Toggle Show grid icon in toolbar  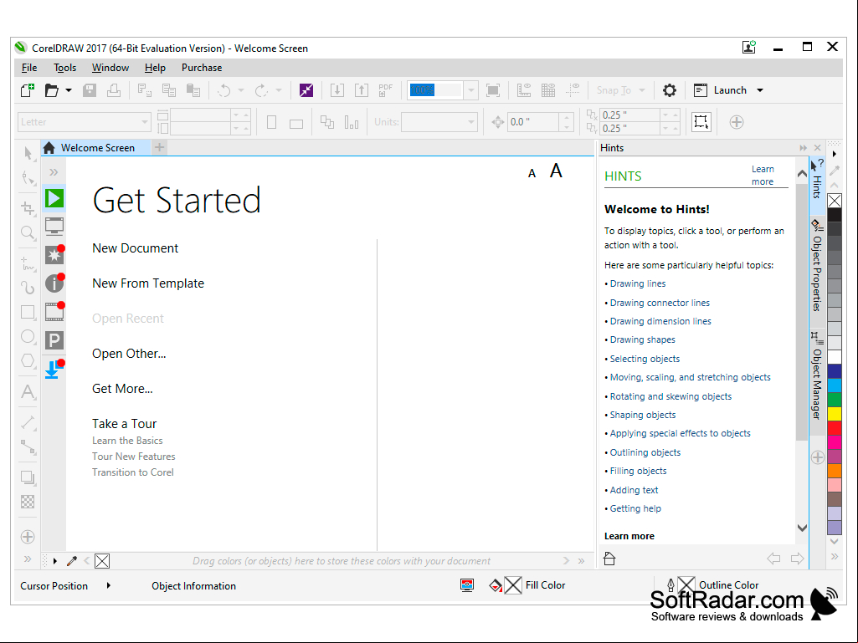[x=548, y=90]
